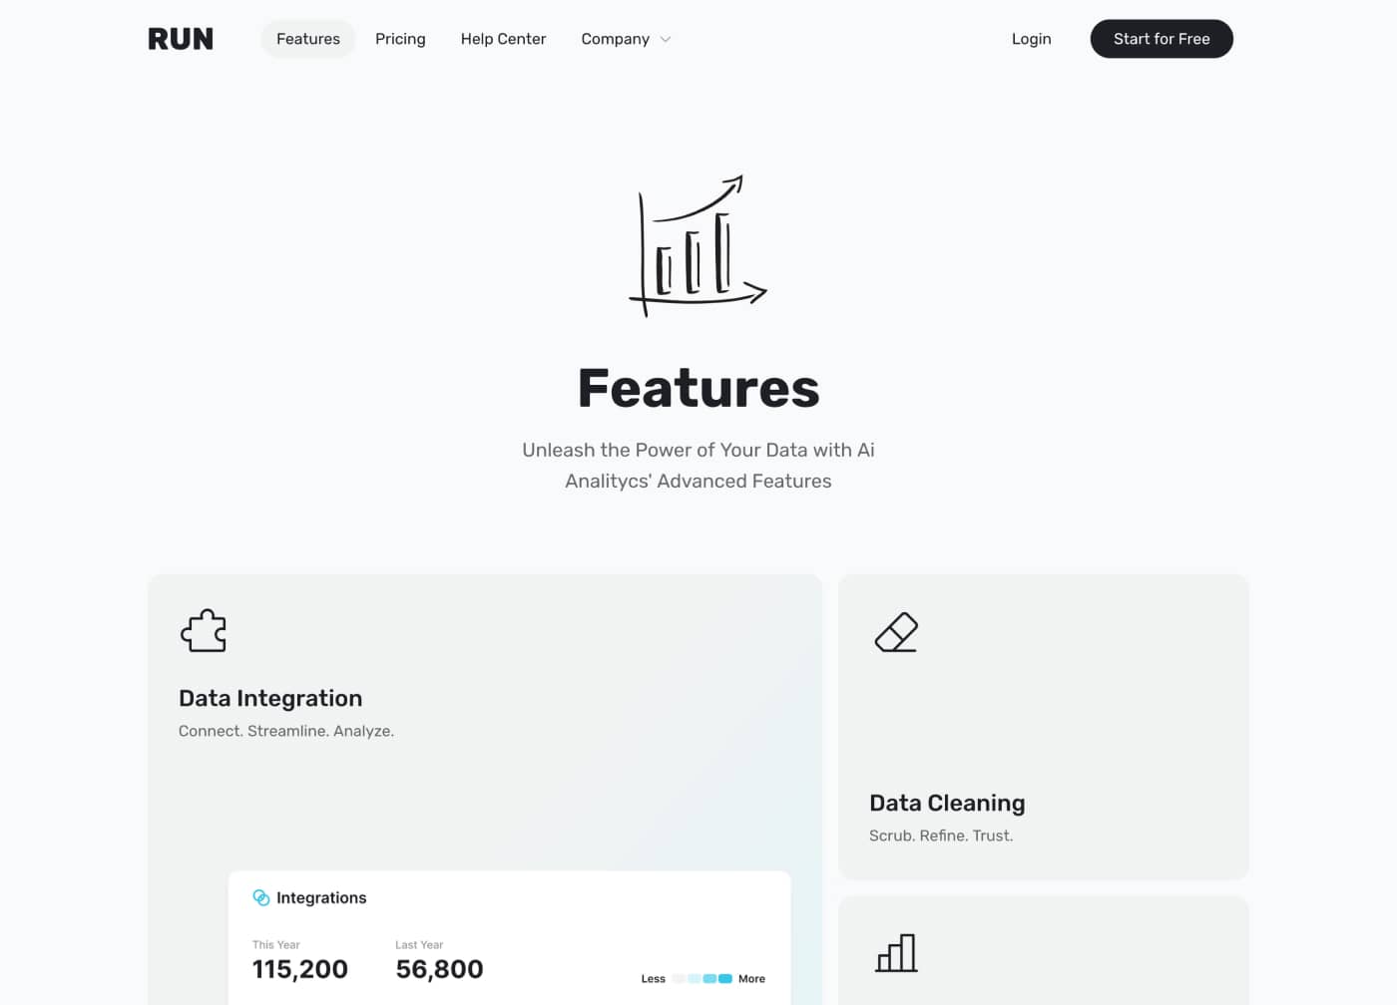
Task: Open the Company navigation submenu
Action: 616,39
